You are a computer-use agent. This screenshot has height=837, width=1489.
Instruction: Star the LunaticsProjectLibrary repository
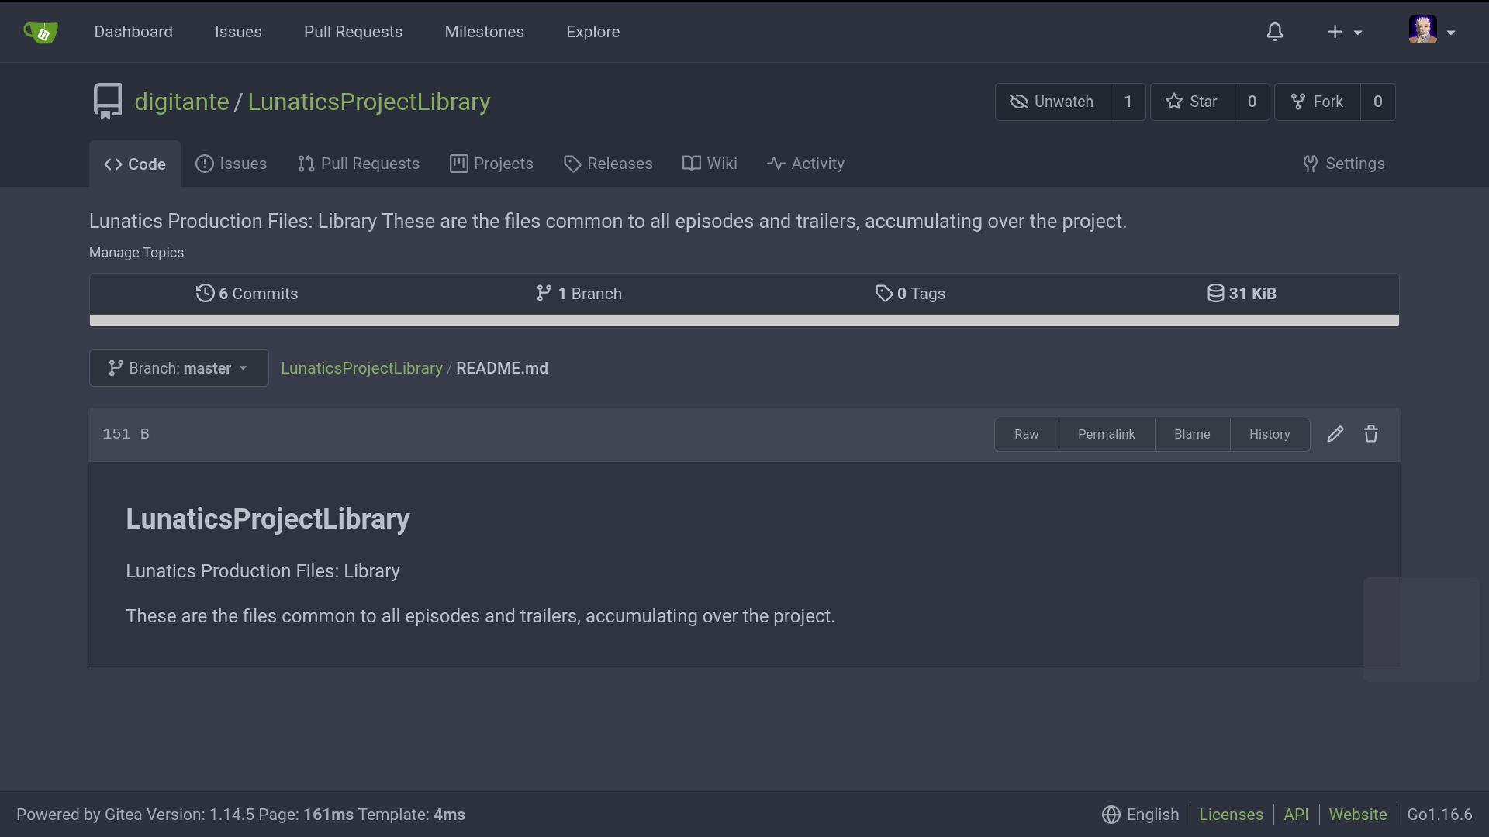tap(1192, 102)
